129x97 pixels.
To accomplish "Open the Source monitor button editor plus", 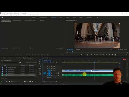I will (x=62, y=55).
